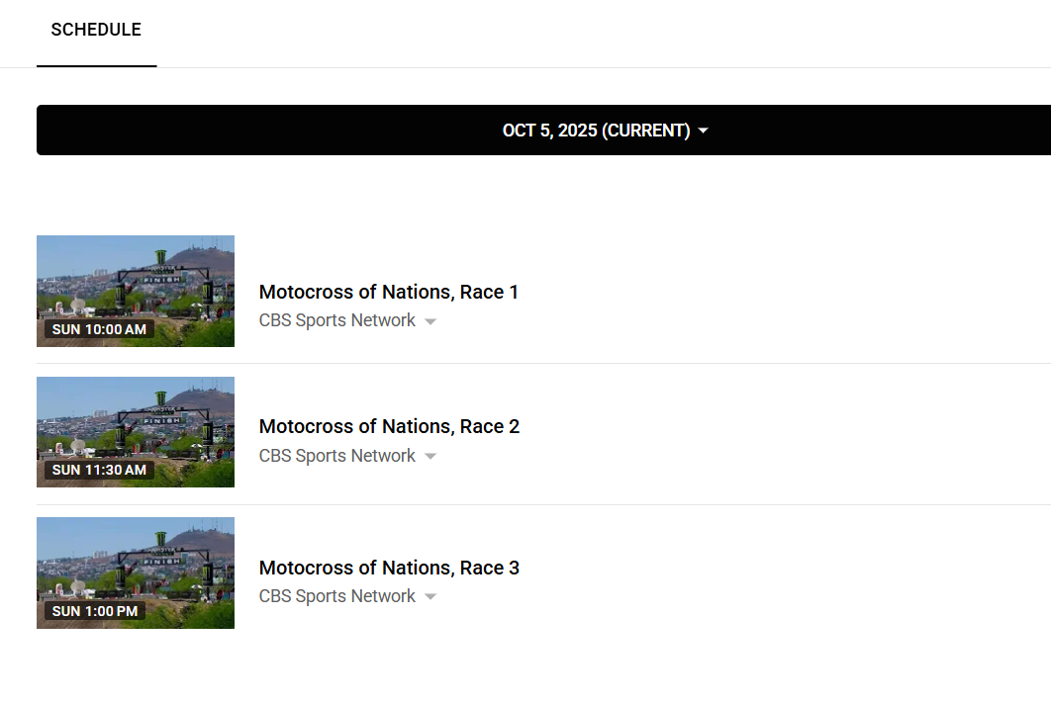1051x704 pixels.
Task: Open Motocross of Nations, Race 1 title
Action: click(x=388, y=292)
